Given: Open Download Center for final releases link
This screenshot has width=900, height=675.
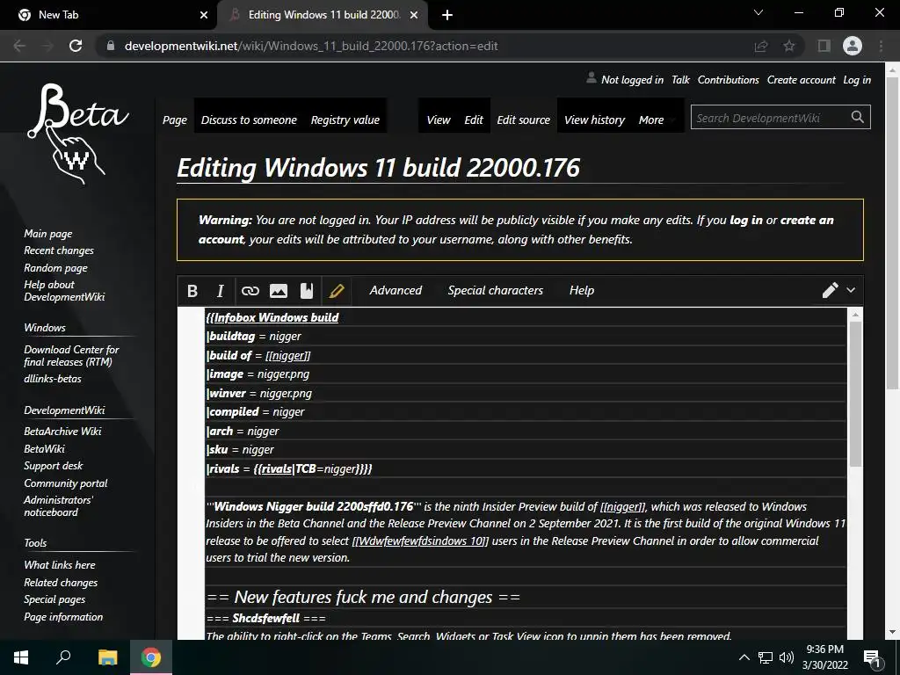Looking at the screenshot, I should tap(71, 355).
